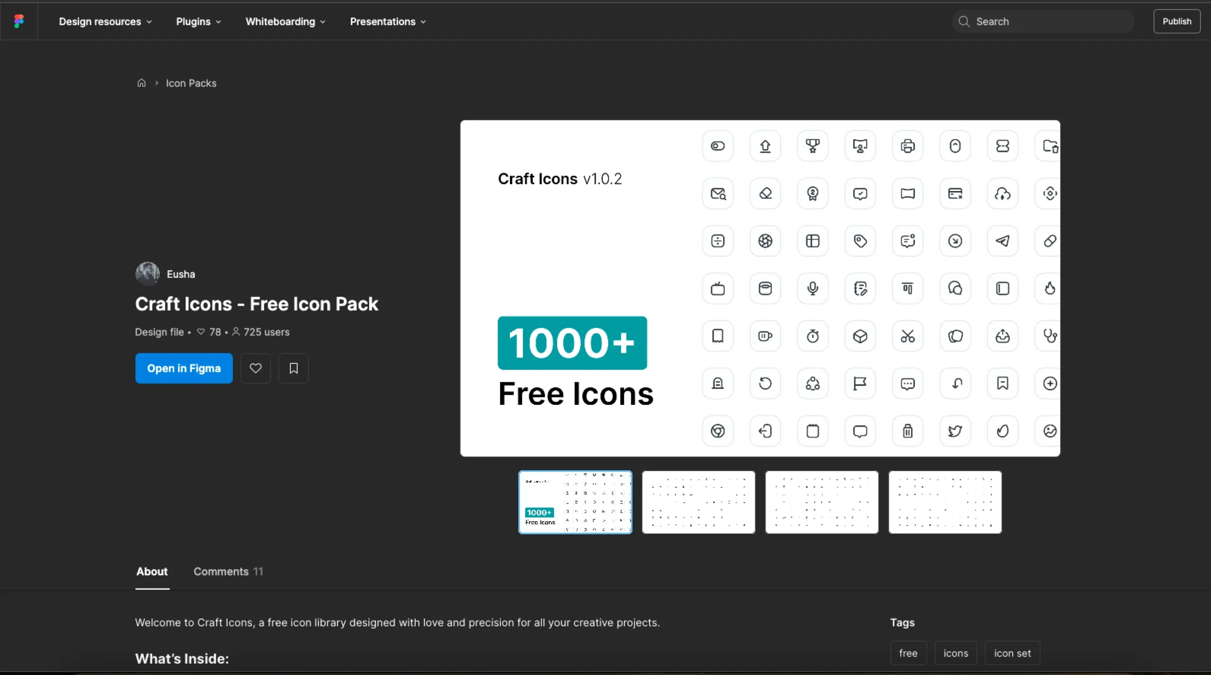This screenshot has height=675, width=1211.
Task: Select the third preview thumbnail
Action: click(x=822, y=502)
